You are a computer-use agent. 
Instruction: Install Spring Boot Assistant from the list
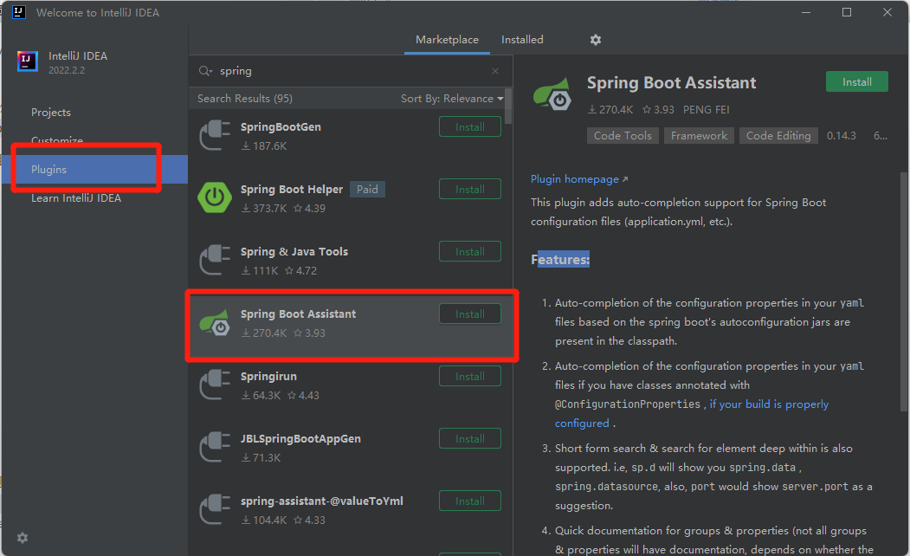tap(470, 314)
